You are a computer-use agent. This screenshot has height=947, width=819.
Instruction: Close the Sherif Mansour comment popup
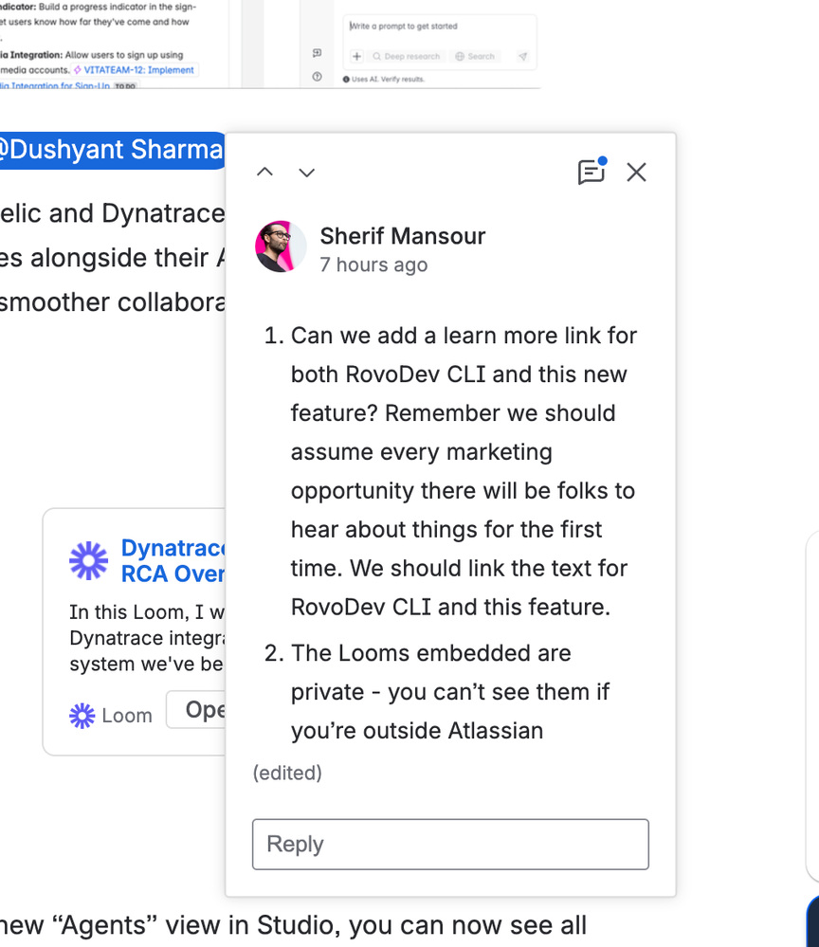[637, 173]
